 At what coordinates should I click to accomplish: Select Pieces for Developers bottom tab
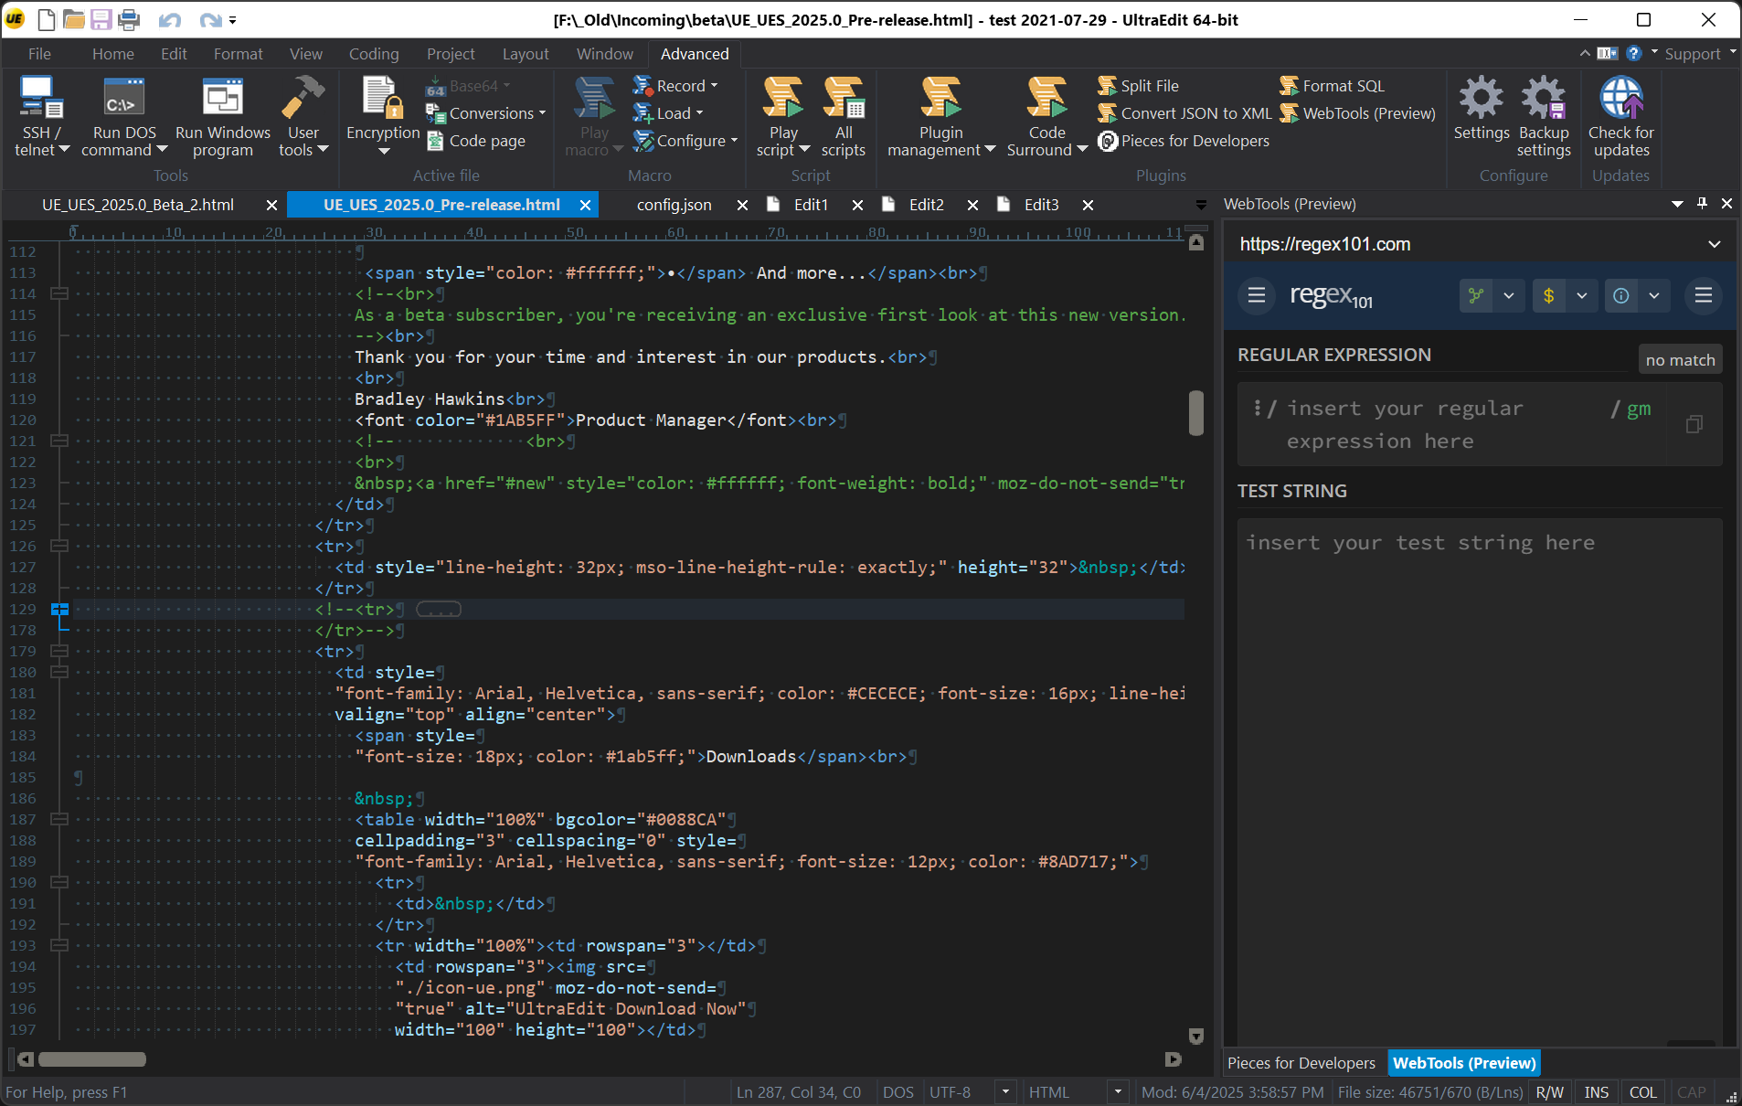click(x=1301, y=1063)
